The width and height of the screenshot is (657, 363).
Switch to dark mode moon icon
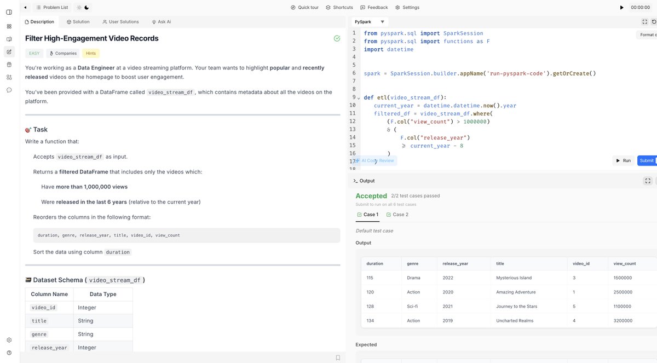click(87, 8)
